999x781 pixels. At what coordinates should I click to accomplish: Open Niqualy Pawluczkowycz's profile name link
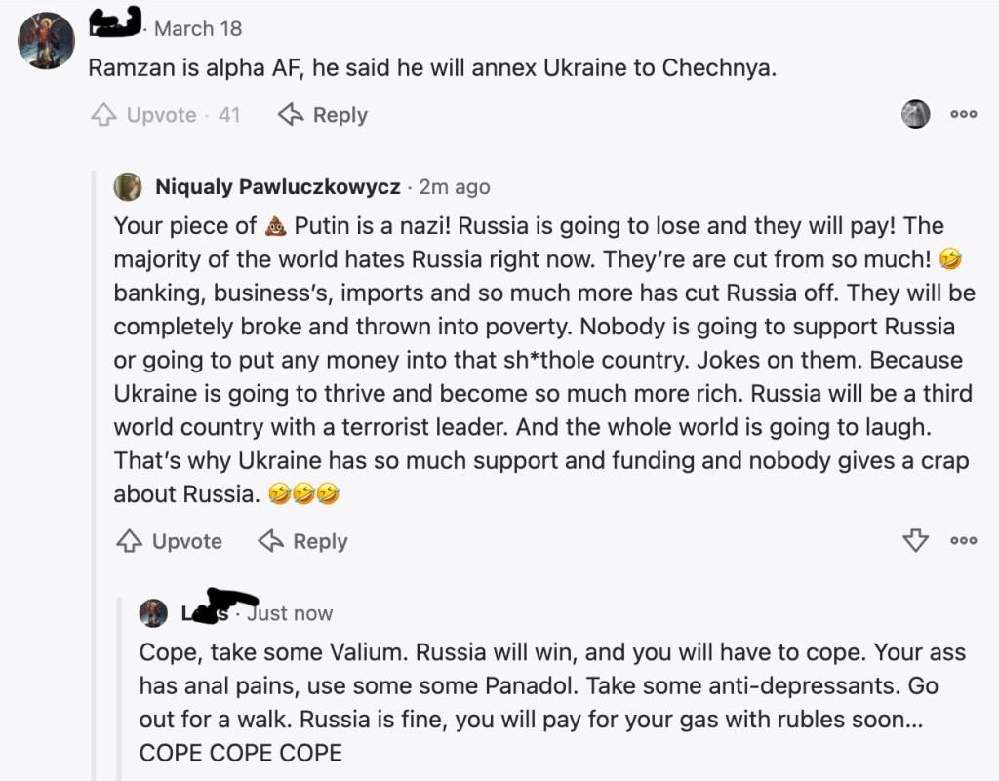tap(277, 186)
